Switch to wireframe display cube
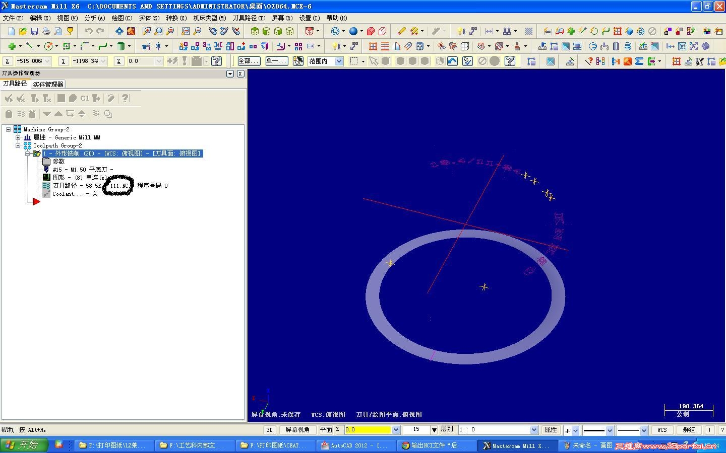This screenshot has width=726, height=453. click(x=290, y=31)
